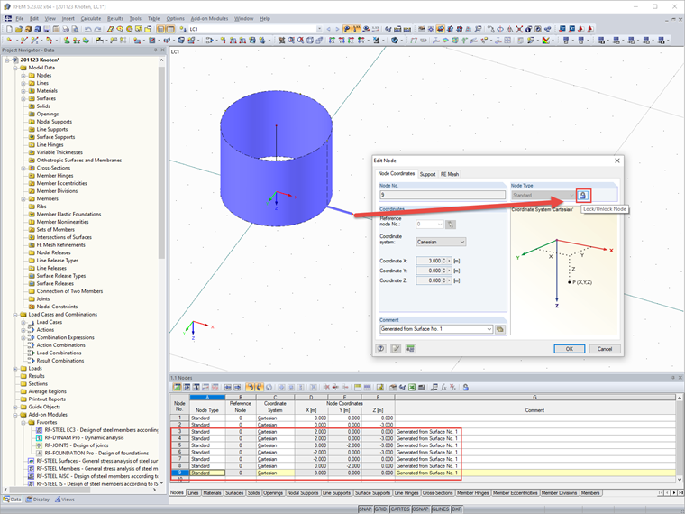Toggle SNAP in status bar
The image size is (685, 514).
coord(365,509)
